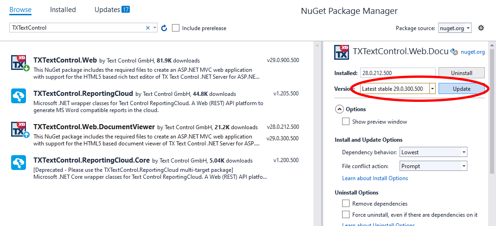This screenshot has width=496, height=226.
Task: Open the Dependency behavior dropdown
Action: click(x=433, y=152)
